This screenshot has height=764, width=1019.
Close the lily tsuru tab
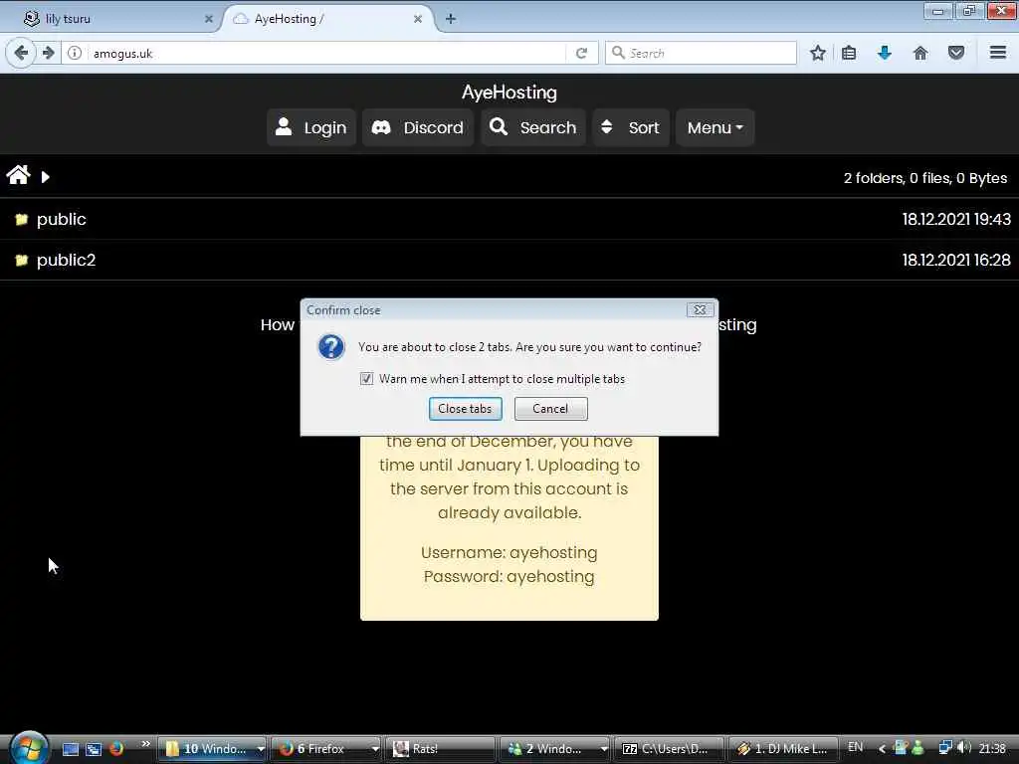209,19
